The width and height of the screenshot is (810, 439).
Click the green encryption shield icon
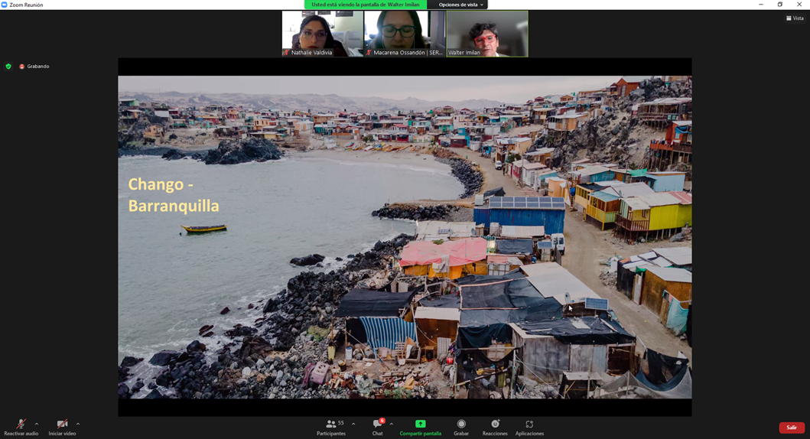tap(8, 67)
